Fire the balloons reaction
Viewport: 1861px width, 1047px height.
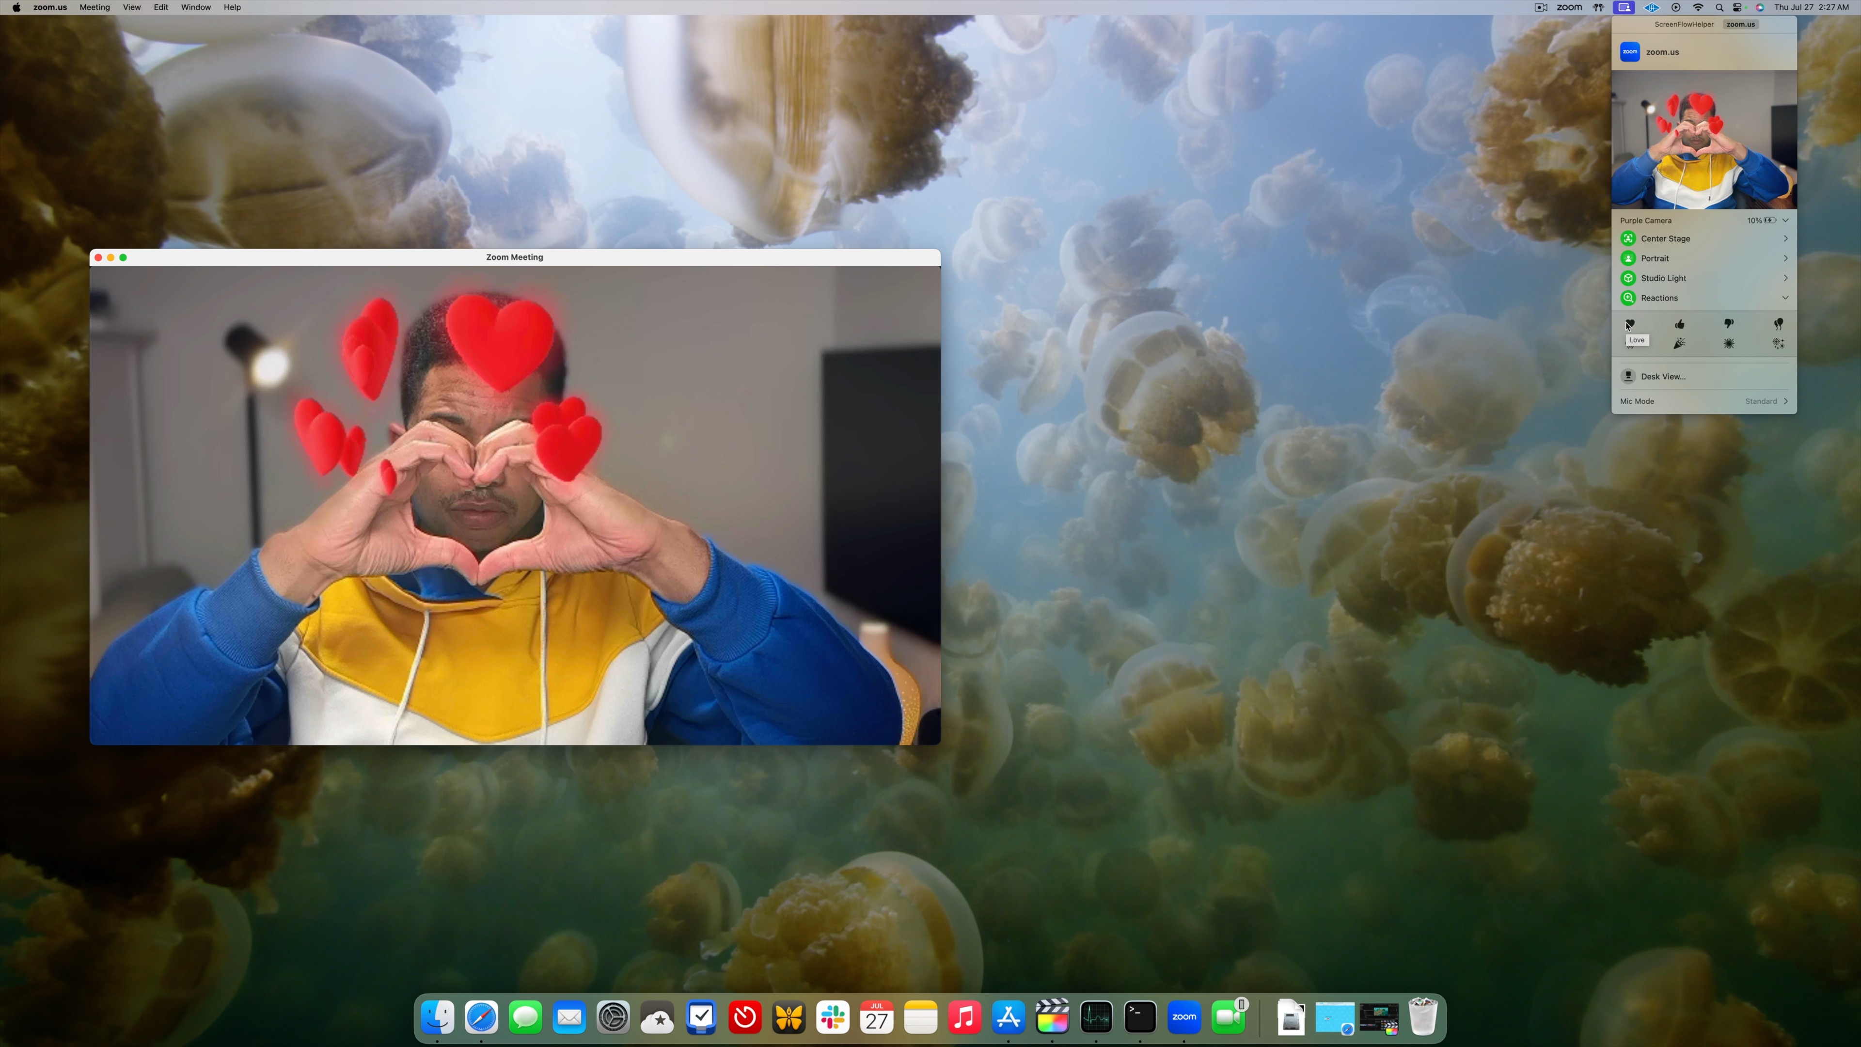tap(1778, 324)
